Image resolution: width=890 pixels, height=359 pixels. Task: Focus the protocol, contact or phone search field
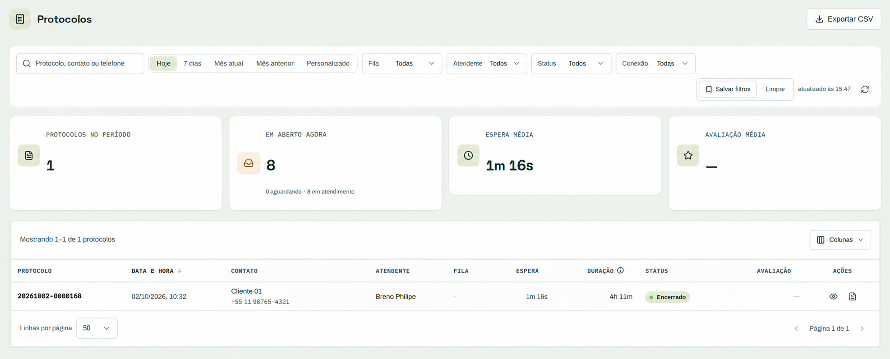(80, 64)
